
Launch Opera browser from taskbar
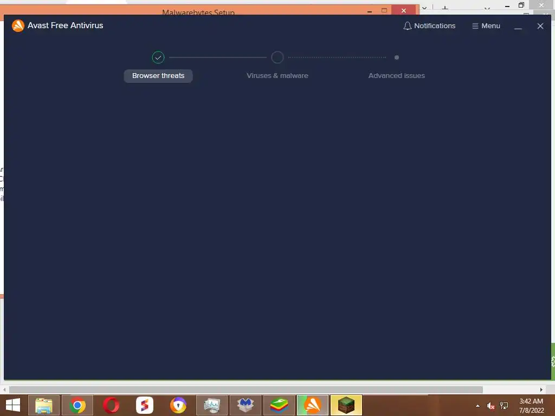pyautogui.click(x=111, y=405)
